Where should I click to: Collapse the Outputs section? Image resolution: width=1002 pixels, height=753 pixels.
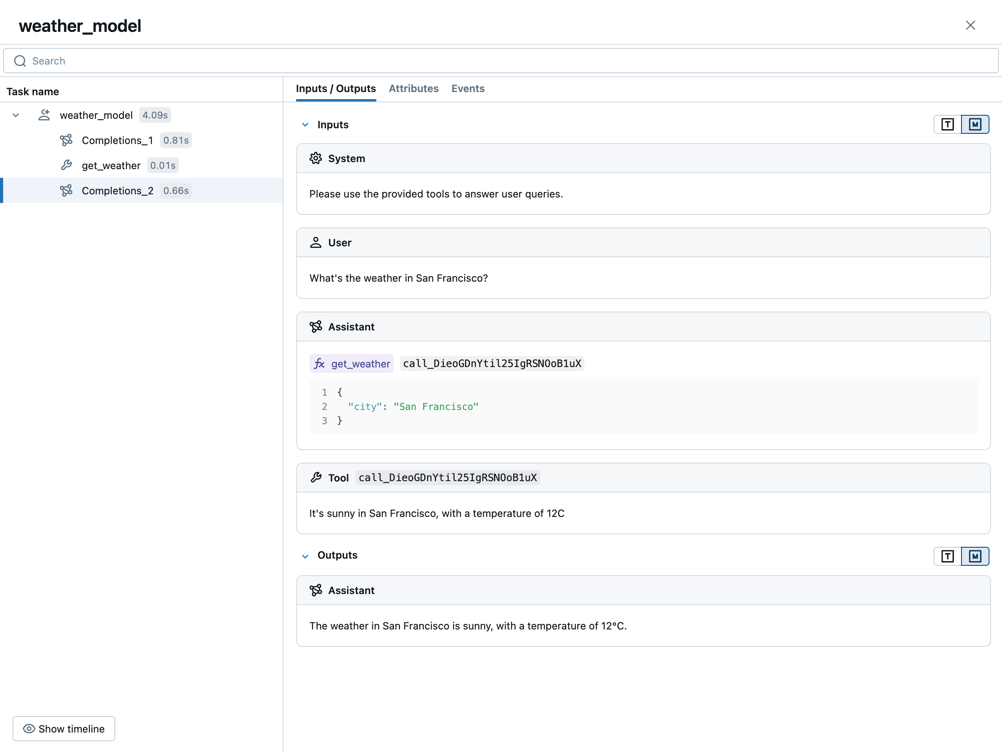point(305,556)
